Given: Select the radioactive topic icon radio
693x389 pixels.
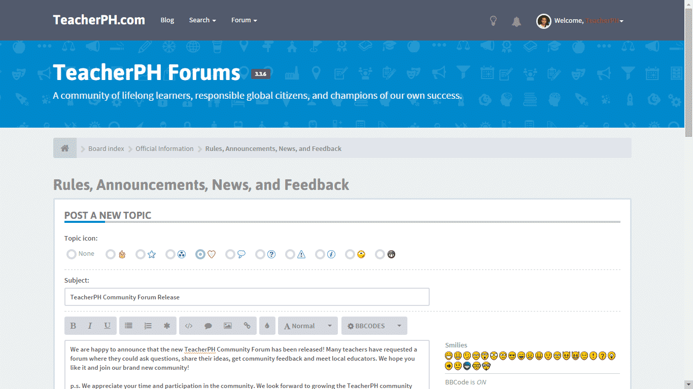Looking at the screenshot, I should pyautogui.click(x=170, y=254).
